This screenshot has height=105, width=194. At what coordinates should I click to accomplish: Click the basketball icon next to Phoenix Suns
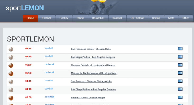(11, 98)
